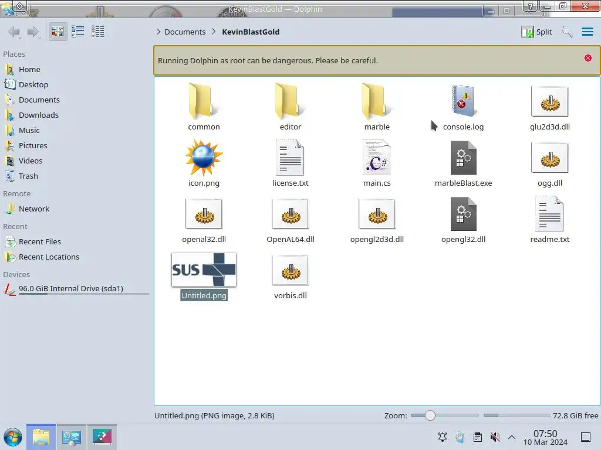Click the Untitled.png status bar text
Viewport: 601px width, 450px height.
[214, 415]
